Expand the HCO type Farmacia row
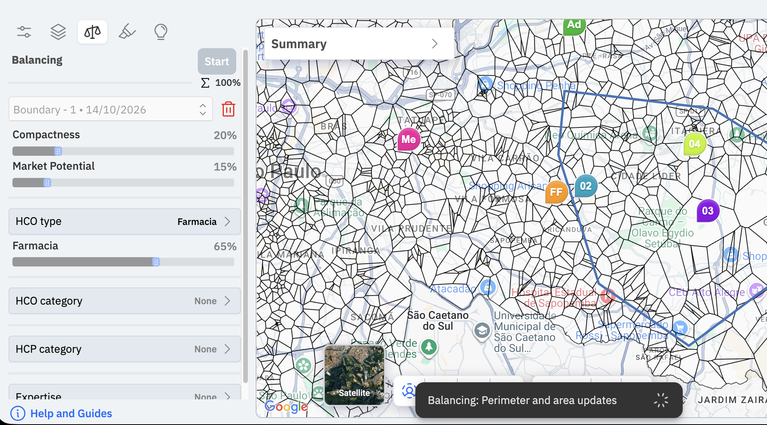The image size is (767, 425). (x=124, y=221)
